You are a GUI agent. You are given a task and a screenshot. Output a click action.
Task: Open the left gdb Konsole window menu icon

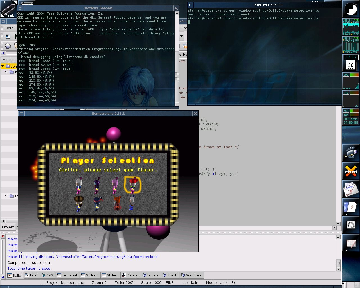tap(20, 8)
